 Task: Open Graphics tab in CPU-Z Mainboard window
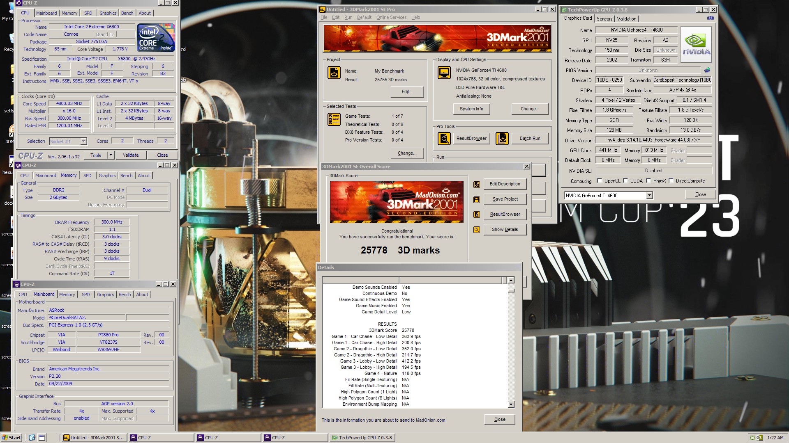tap(106, 295)
